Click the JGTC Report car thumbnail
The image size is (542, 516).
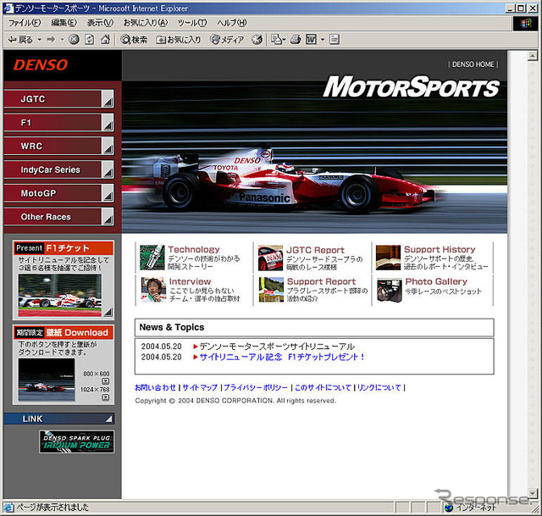pyautogui.click(x=271, y=258)
